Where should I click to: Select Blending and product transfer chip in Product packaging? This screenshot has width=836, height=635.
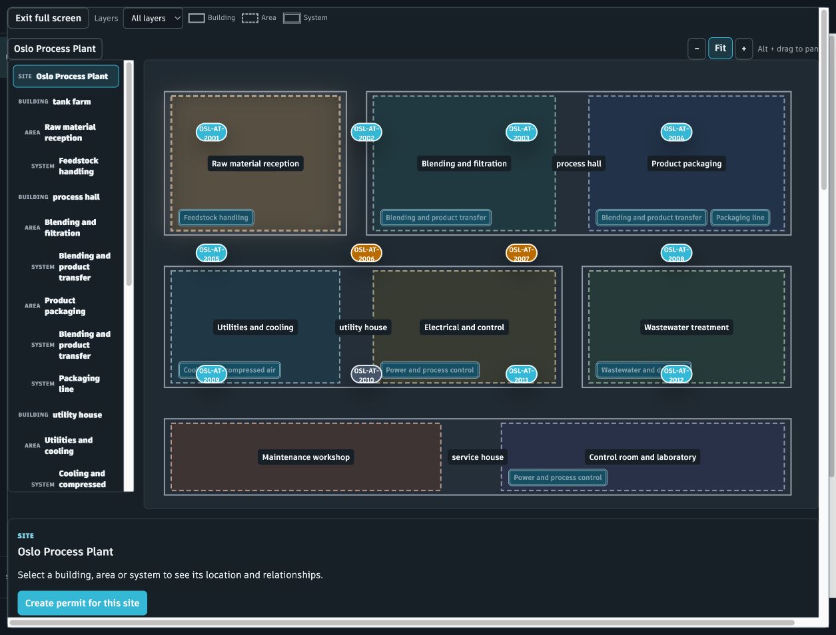pos(651,218)
